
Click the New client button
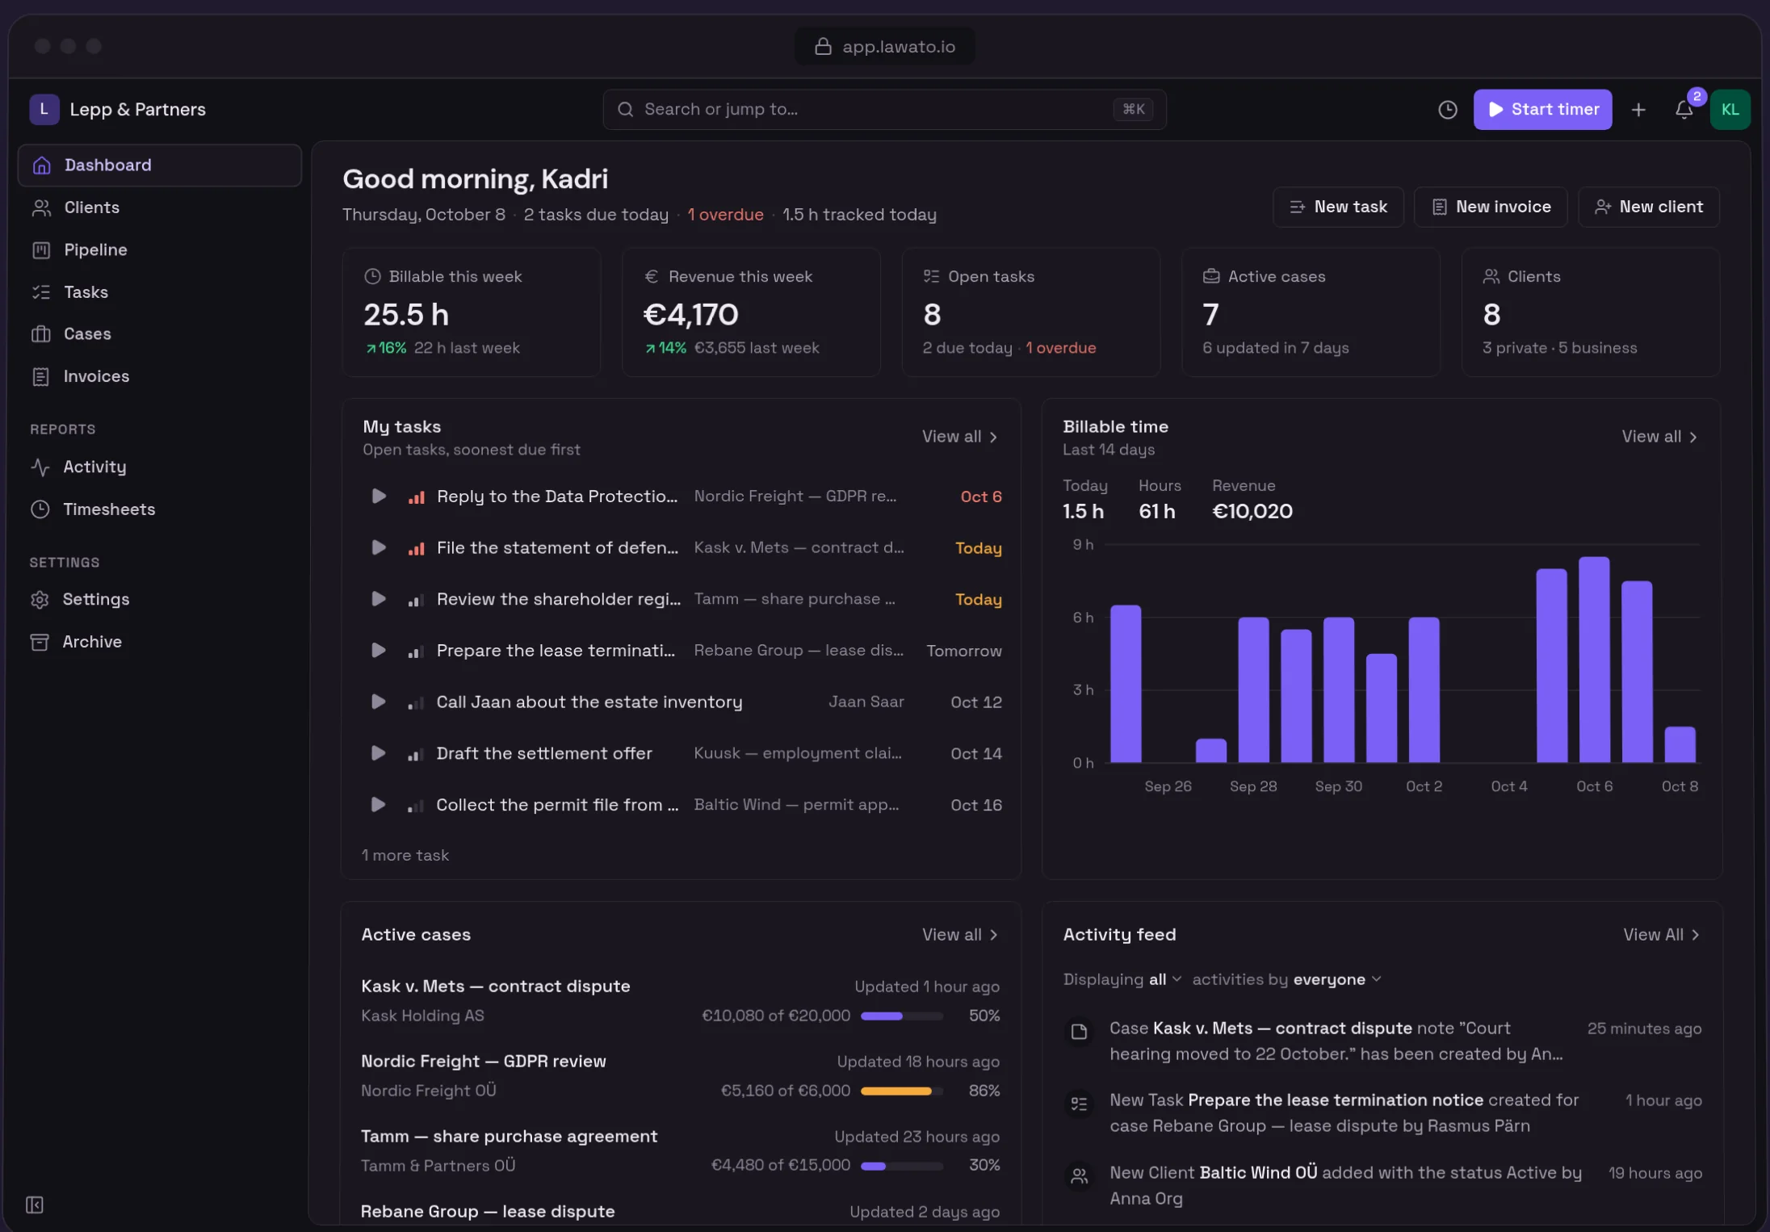click(1649, 207)
